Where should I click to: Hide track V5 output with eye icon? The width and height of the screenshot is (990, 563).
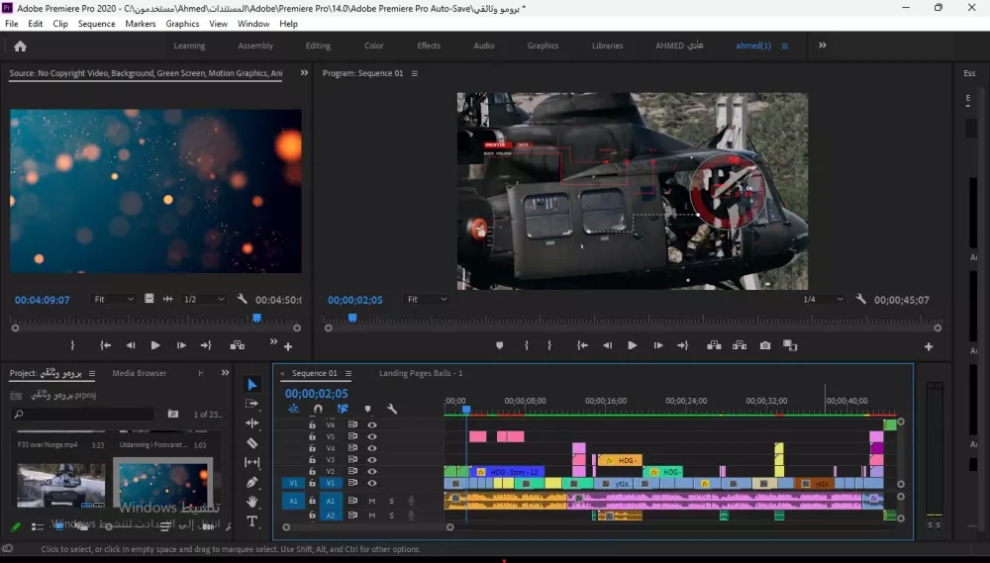tap(372, 436)
